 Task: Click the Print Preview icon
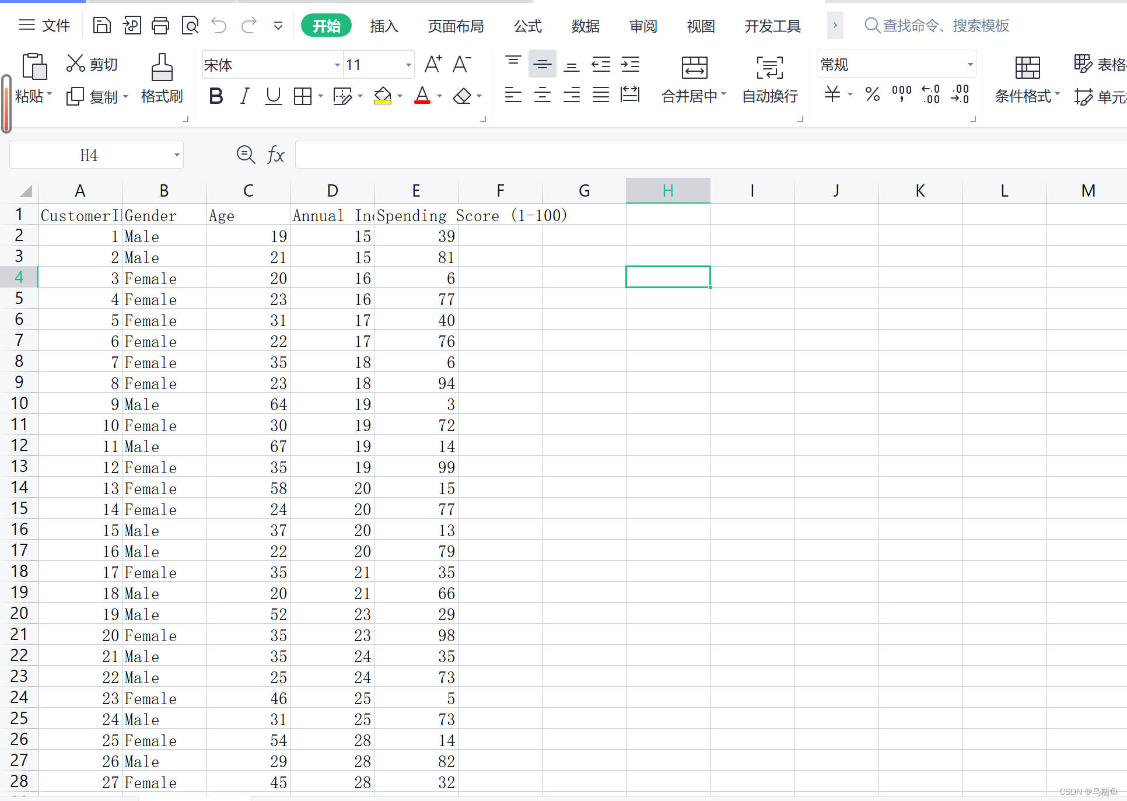(x=190, y=26)
